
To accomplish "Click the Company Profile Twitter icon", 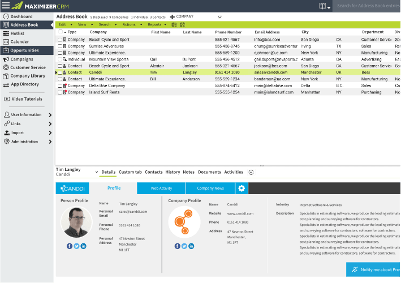I will (x=184, y=246).
